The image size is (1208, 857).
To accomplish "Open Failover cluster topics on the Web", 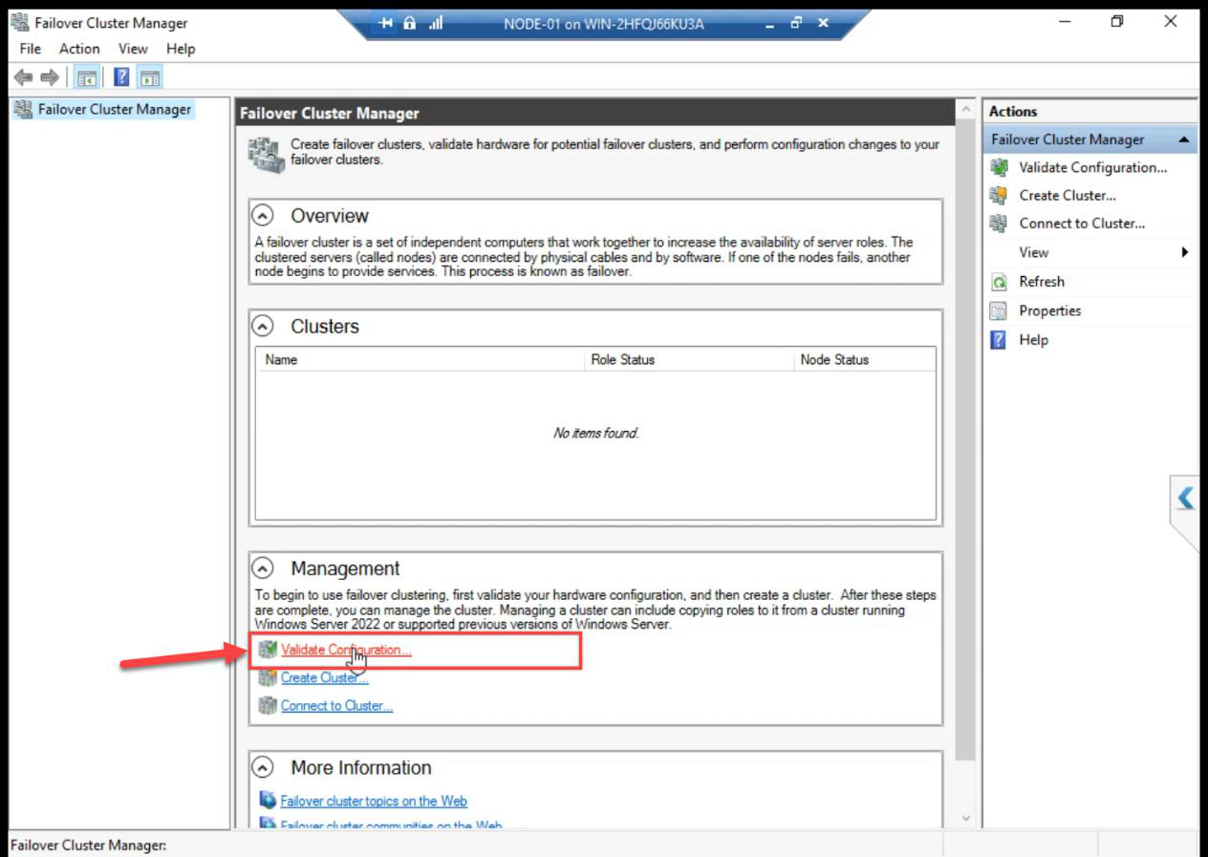I will (x=374, y=801).
